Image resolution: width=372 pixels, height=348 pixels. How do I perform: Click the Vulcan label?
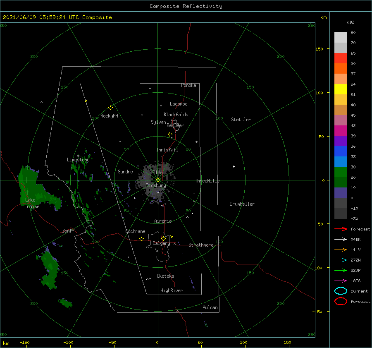pyautogui.click(x=210, y=307)
